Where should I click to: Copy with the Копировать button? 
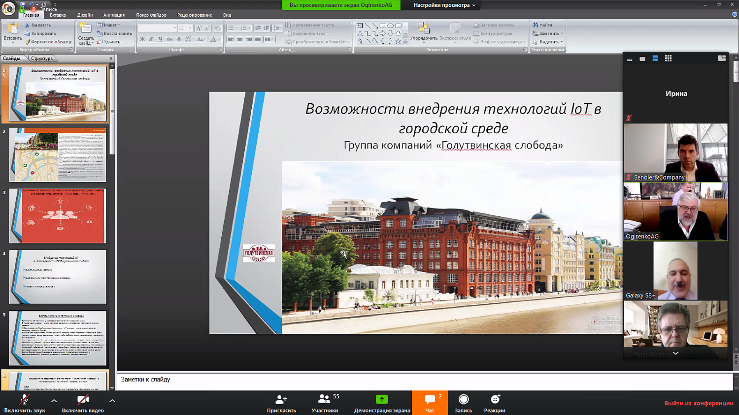[40, 33]
